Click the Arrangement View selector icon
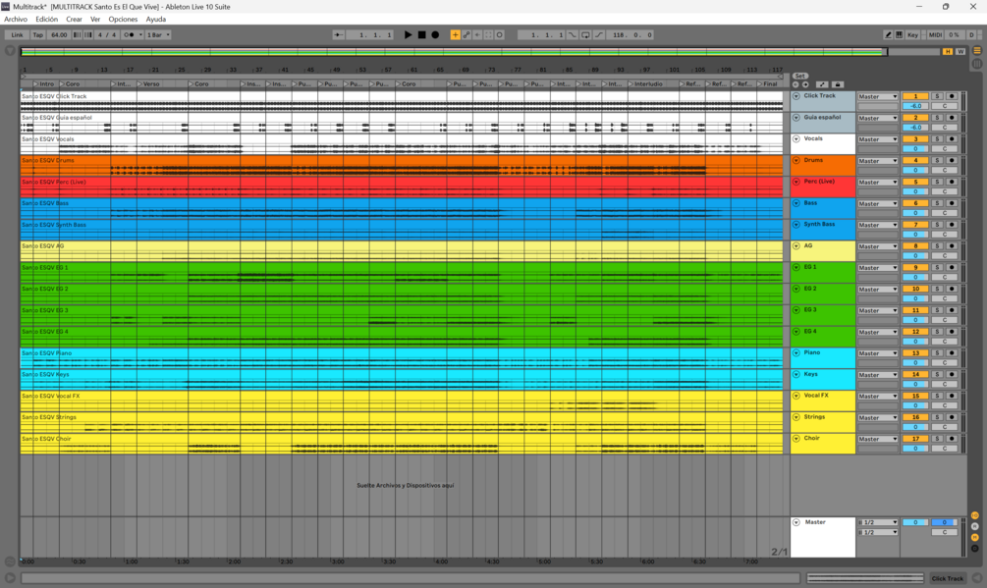Image resolution: width=987 pixels, height=588 pixels. coord(977,50)
